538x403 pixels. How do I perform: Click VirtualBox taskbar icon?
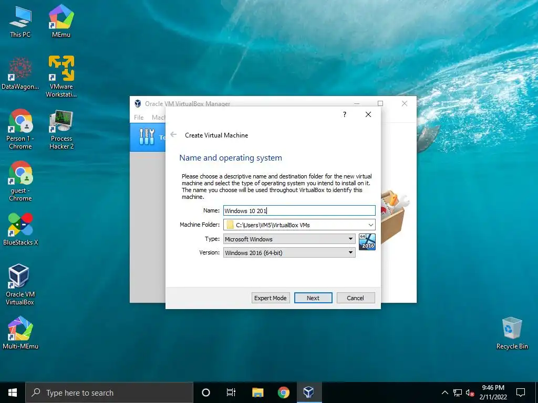pos(309,393)
